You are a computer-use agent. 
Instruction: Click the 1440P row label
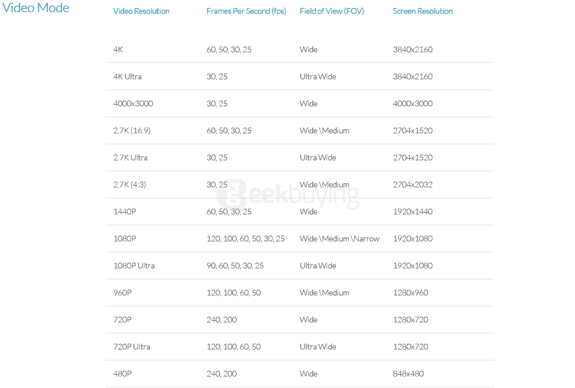(x=125, y=212)
